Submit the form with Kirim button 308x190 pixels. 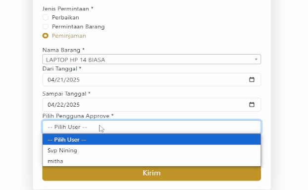pos(152,173)
